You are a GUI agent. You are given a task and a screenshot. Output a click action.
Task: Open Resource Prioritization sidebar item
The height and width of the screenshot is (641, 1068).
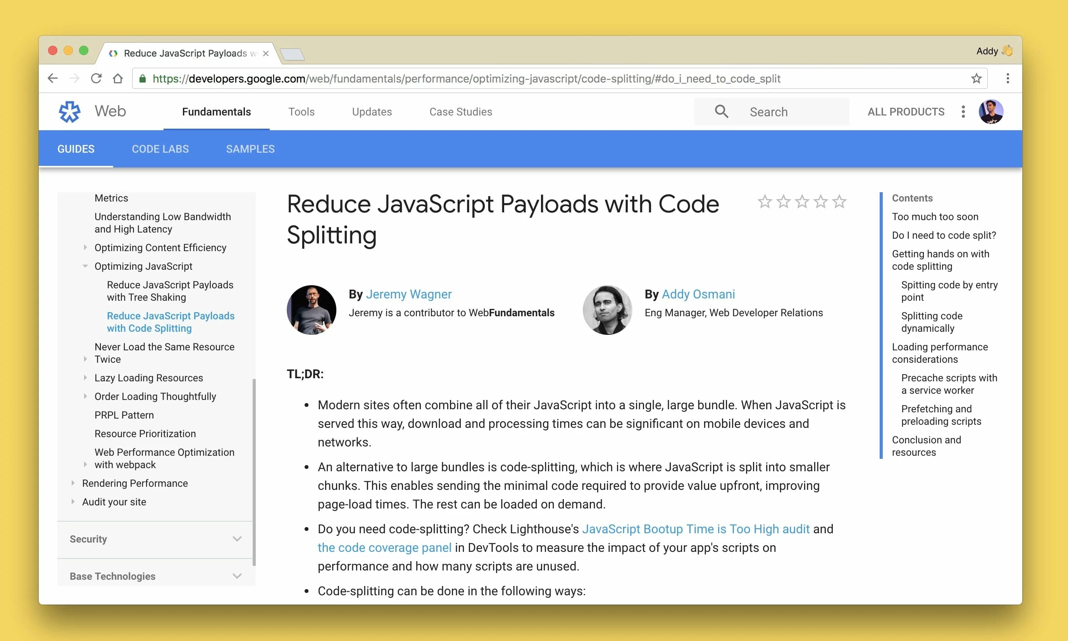pos(145,433)
